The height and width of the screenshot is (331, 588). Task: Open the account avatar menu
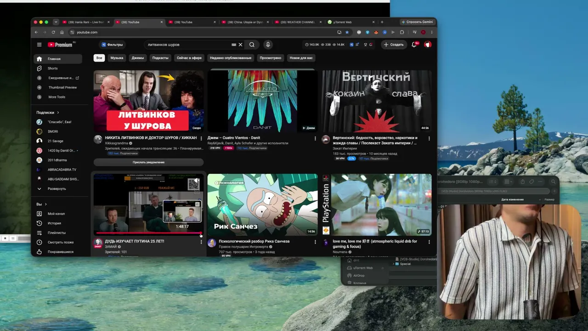pos(428,45)
